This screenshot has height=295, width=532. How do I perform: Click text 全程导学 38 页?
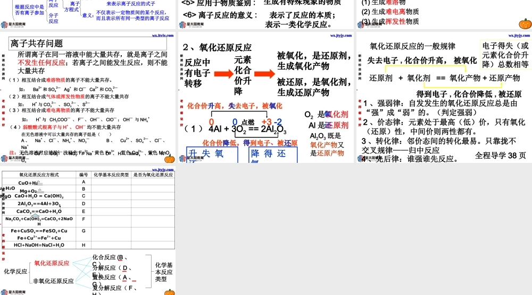[500, 155]
